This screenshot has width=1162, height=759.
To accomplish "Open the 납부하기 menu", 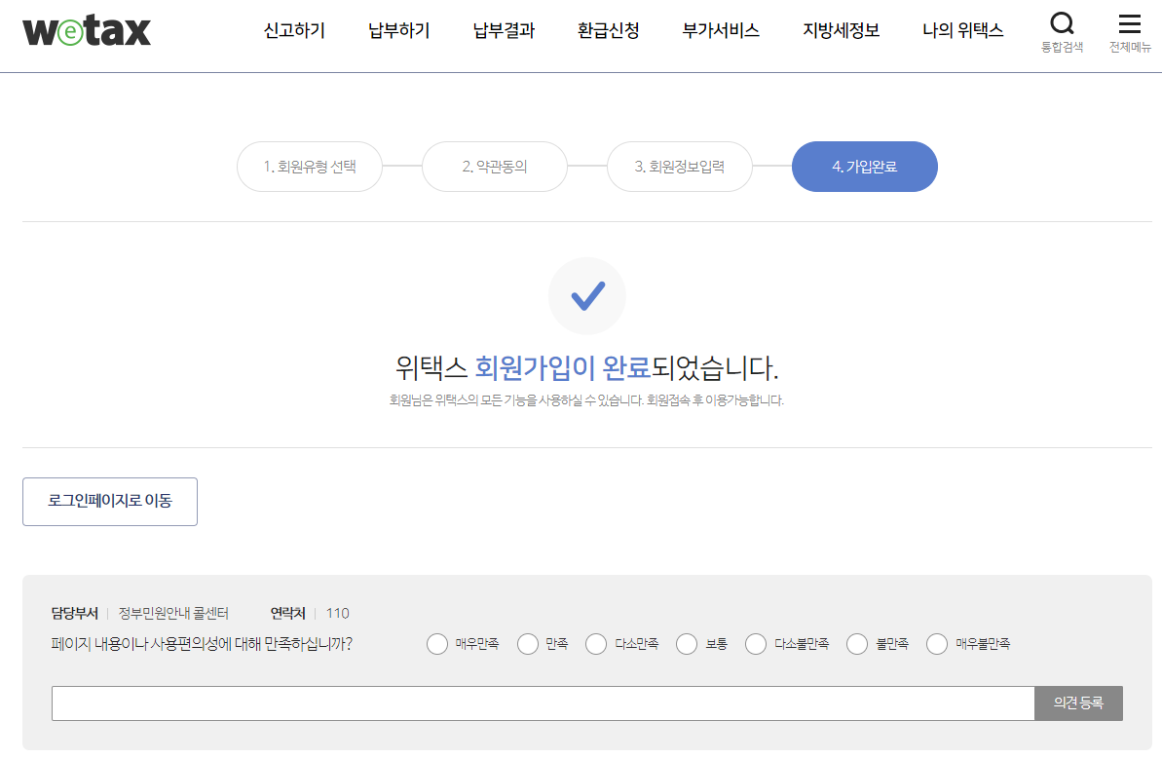I will tap(398, 31).
